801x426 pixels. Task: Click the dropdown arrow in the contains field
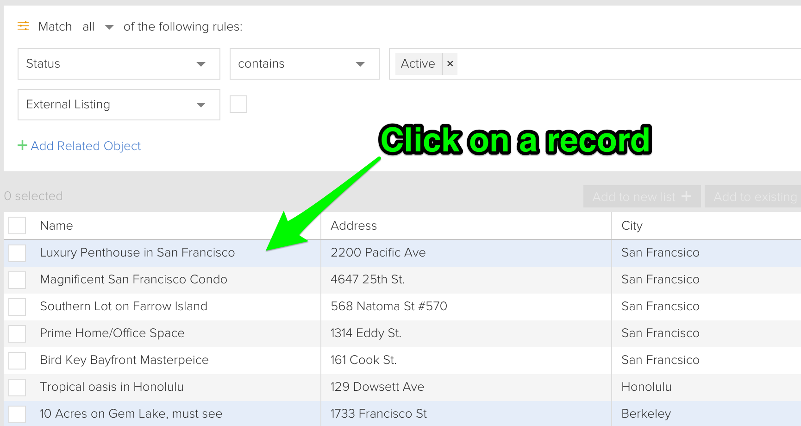pyautogui.click(x=360, y=64)
